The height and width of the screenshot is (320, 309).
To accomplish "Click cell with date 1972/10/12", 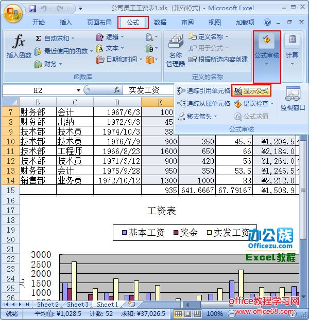I will (117, 181).
